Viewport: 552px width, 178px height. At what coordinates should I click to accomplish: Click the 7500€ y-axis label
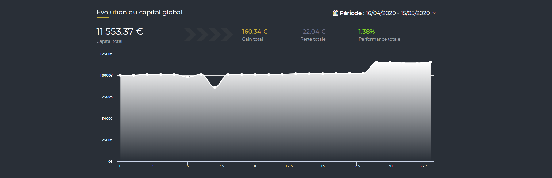107,97
